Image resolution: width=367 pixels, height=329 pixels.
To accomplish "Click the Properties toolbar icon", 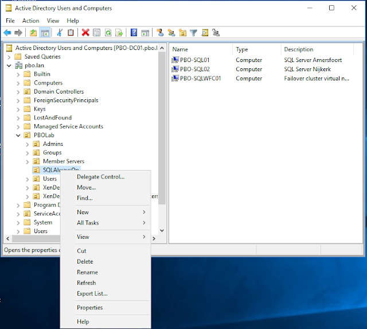I will pos(97,33).
